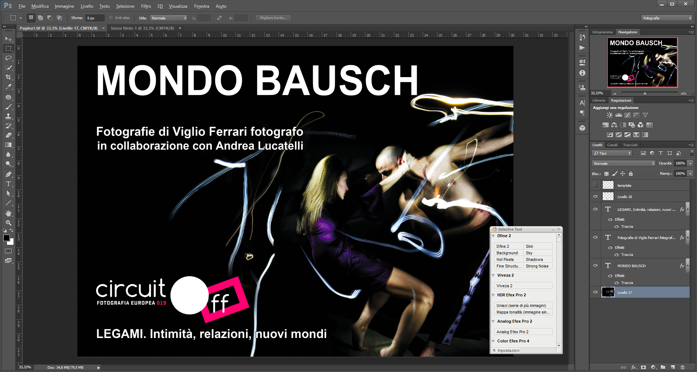Toggle the Anti-alias checkbox
Viewport: 697px width, 372px height.
coord(111,18)
